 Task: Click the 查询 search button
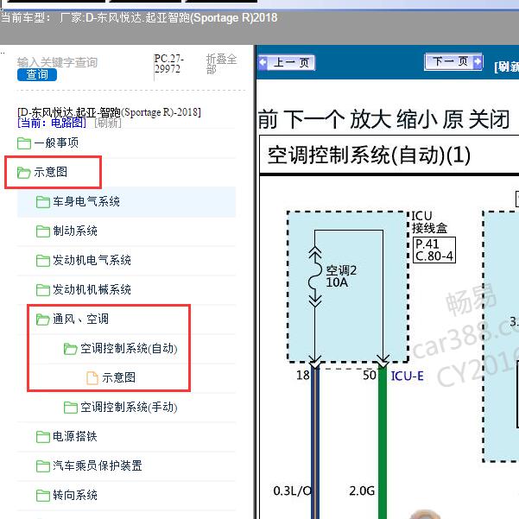click(37, 75)
